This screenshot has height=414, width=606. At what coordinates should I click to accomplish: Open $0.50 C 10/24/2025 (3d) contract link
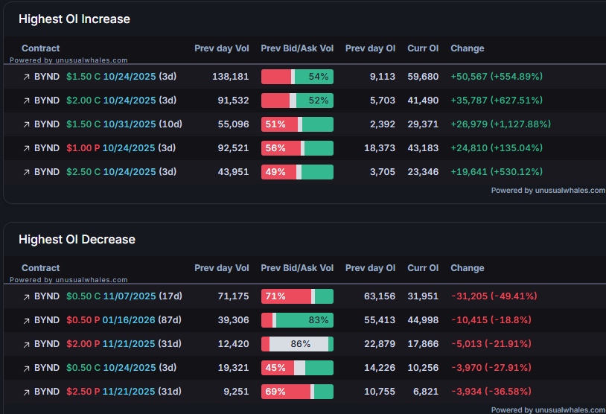[121, 368]
